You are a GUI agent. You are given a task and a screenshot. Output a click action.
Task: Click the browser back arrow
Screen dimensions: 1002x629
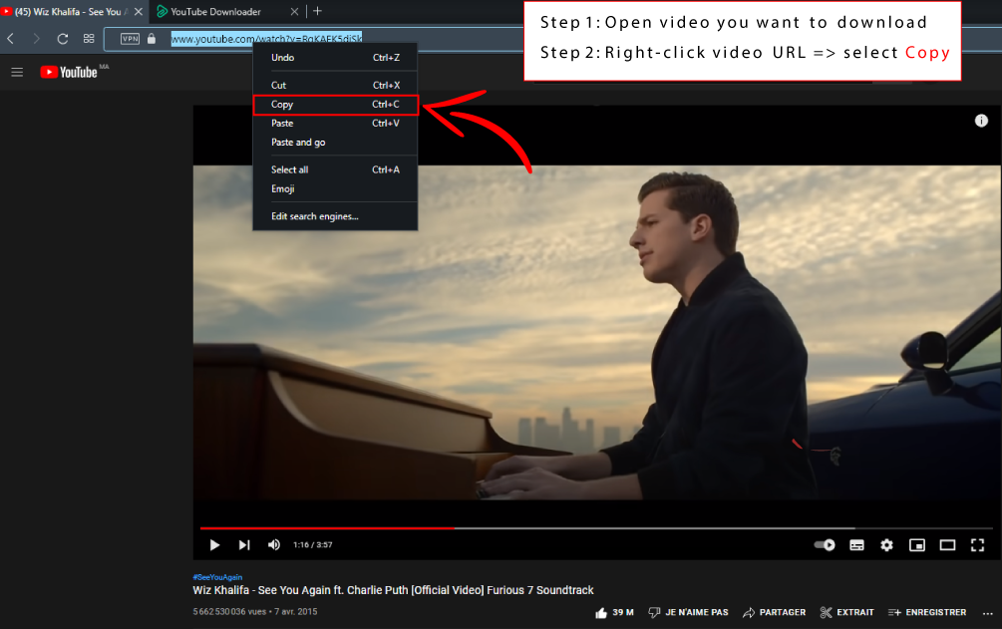point(11,38)
